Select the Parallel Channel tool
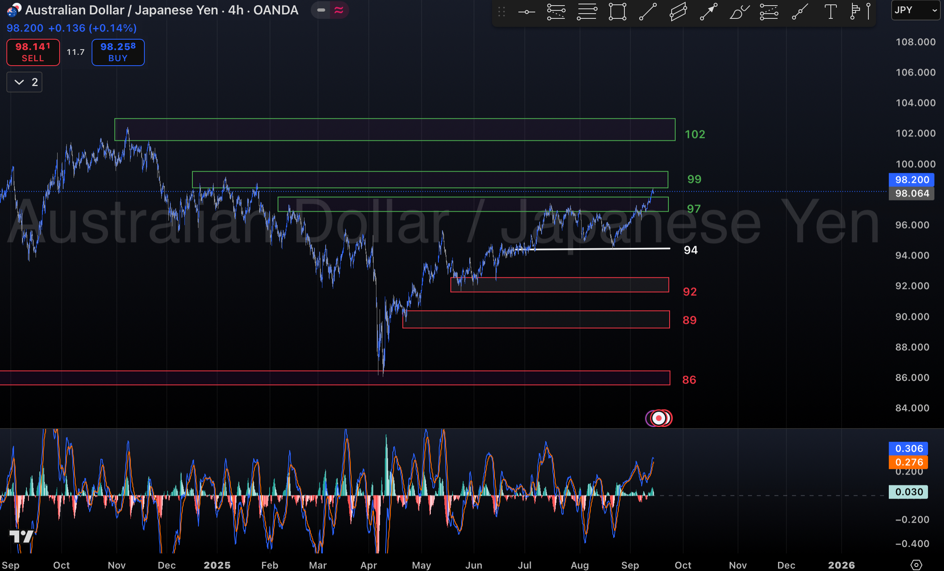This screenshot has width=944, height=571. coord(677,11)
